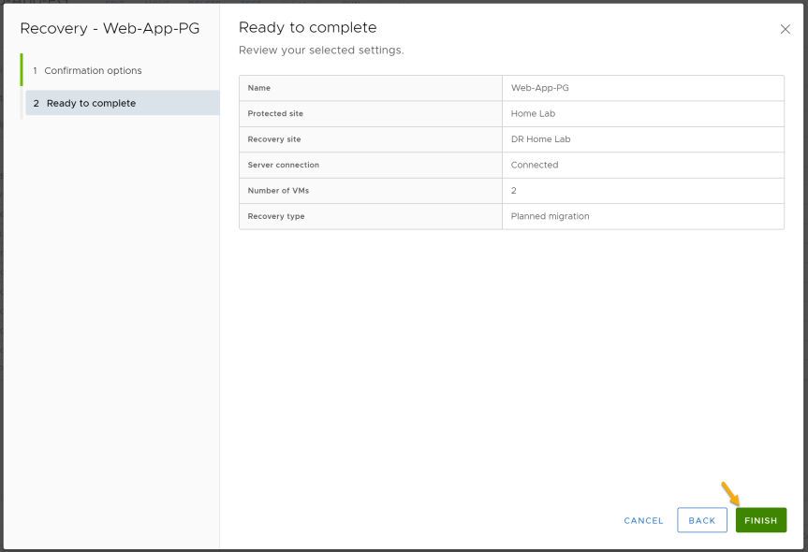Select the Number of VMs label
This screenshot has width=808, height=552.
click(x=278, y=191)
